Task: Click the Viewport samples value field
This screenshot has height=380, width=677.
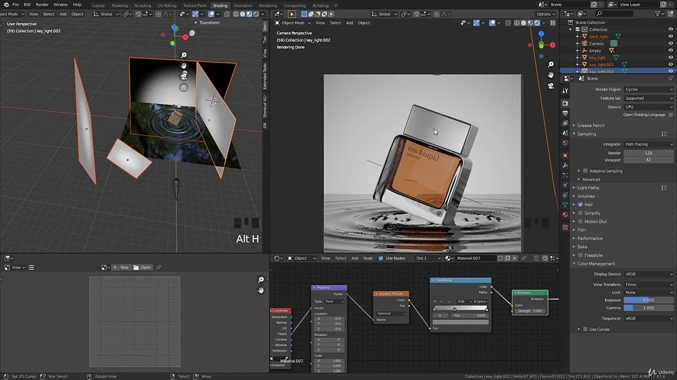Action: [648, 160]
